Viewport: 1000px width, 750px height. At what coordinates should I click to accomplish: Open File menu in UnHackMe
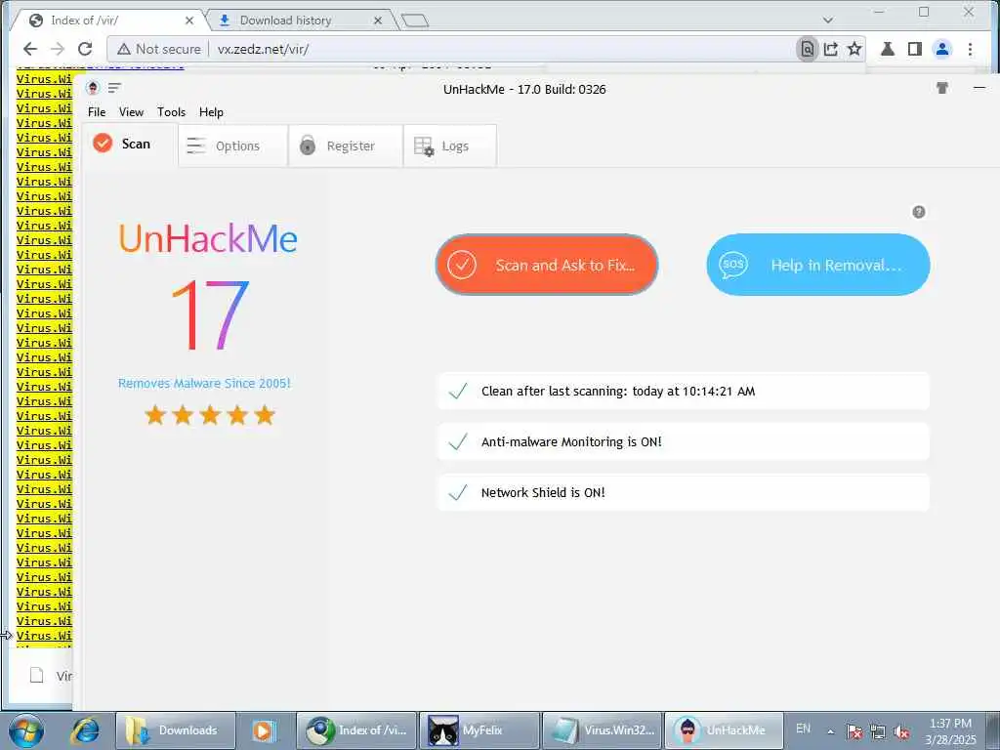(97, 112)
